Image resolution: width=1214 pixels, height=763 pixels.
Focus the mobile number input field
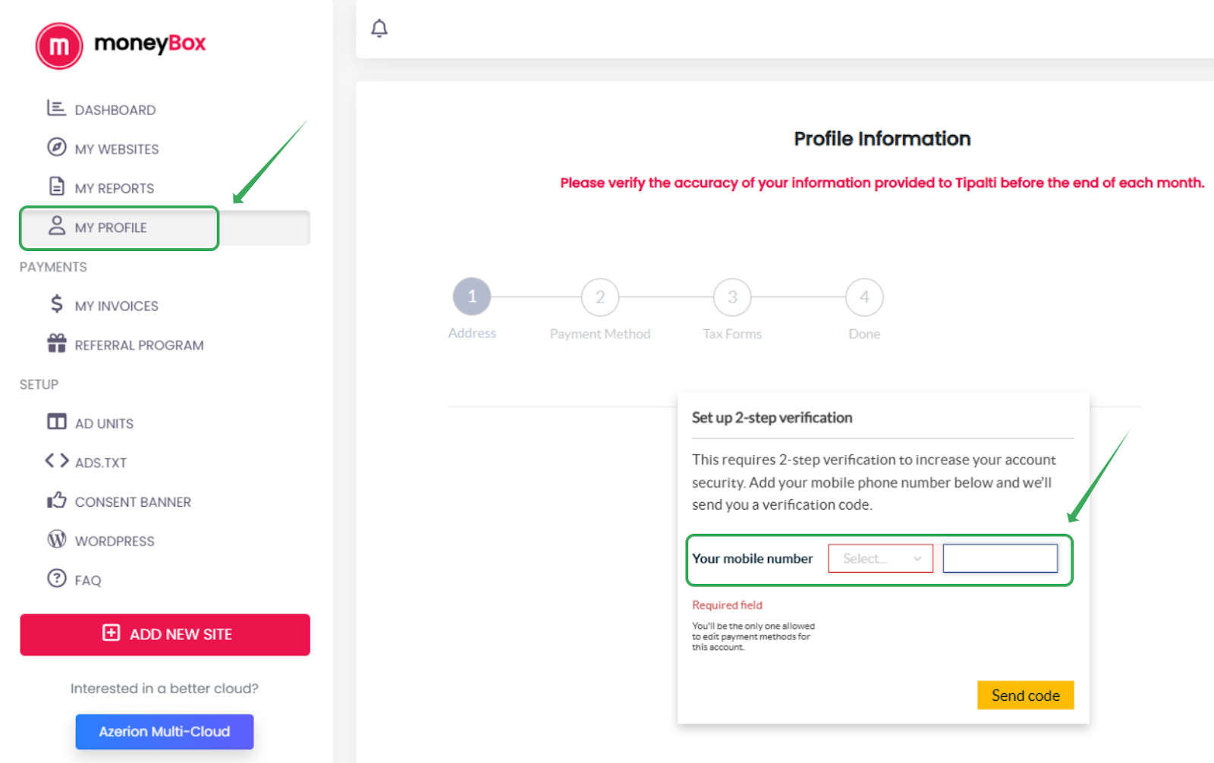1000,559
